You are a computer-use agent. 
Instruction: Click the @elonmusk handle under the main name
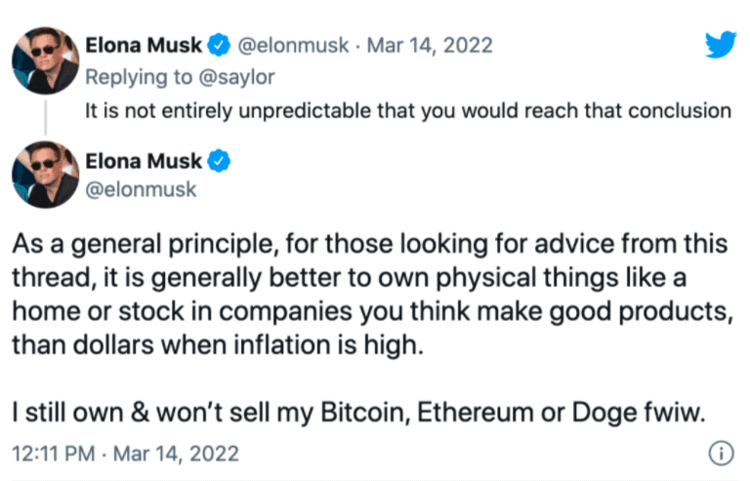tap(141, 189)
